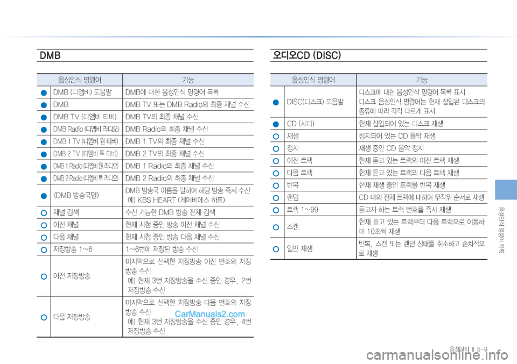The height and width of the screenshot is (364, 517).
Task: Click the filled circle next to 'CD (시디)'
Action: tap(276, 124)
